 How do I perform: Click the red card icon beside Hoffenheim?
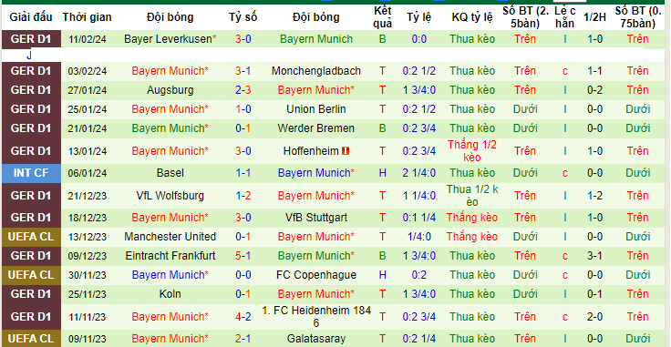pyautogui.click(x=346, y=151)
